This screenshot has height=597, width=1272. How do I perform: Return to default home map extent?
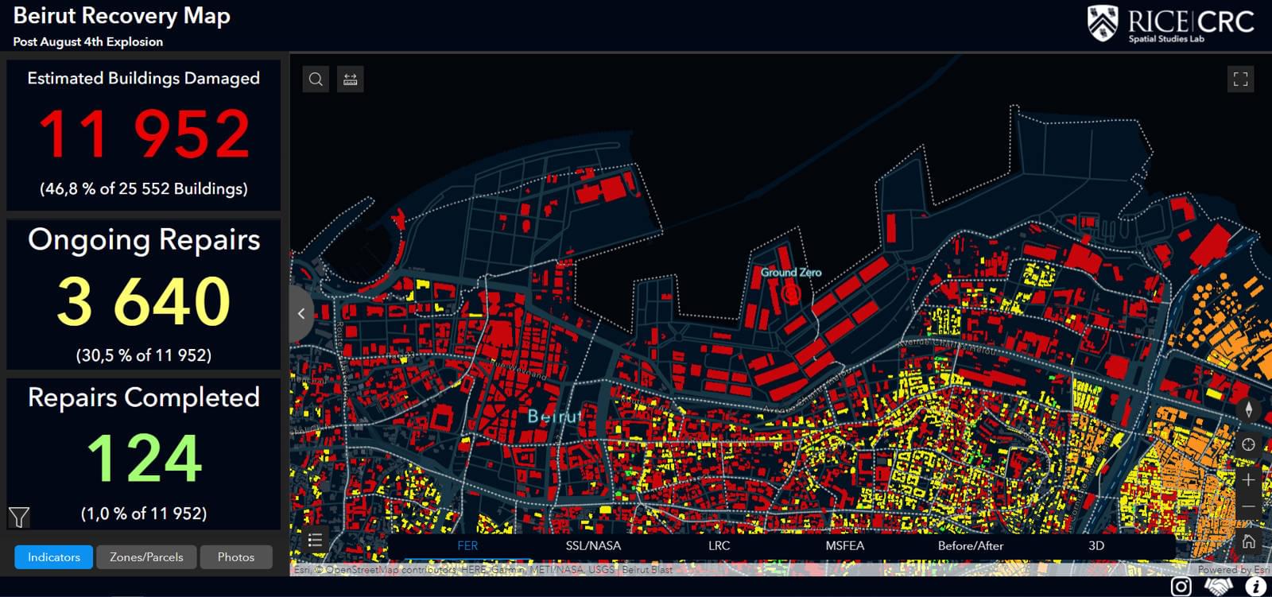(x=1248, y=541)
